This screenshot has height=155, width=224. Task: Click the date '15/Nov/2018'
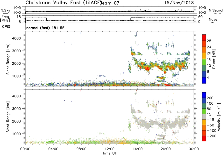pos(179,3)
